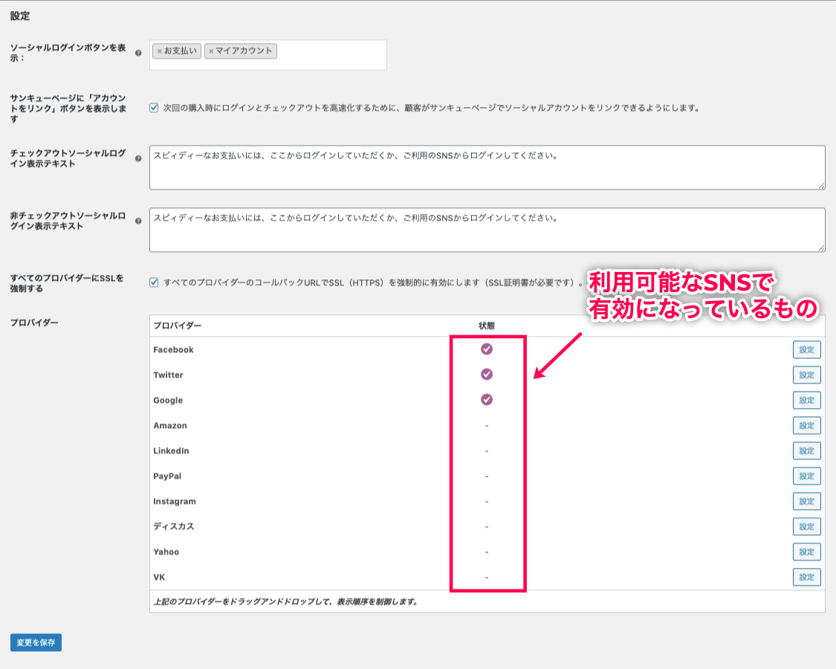This screenshot has width=836, height=669.
Task: Open 設定 for ディスカス provider
Action: point(806,526)
